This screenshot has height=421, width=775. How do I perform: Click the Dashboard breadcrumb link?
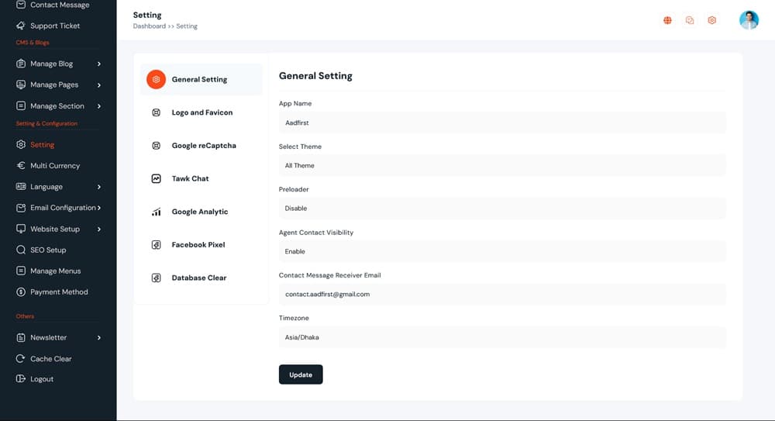click(x=149, y=26)
